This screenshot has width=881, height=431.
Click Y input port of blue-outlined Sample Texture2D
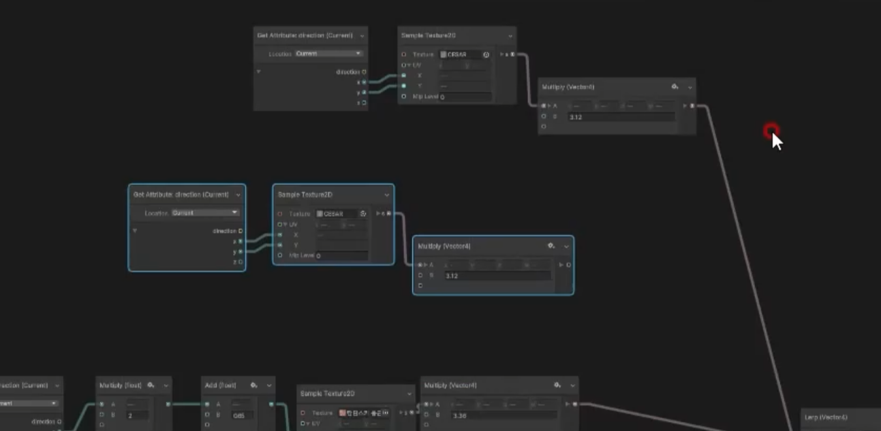280,245
